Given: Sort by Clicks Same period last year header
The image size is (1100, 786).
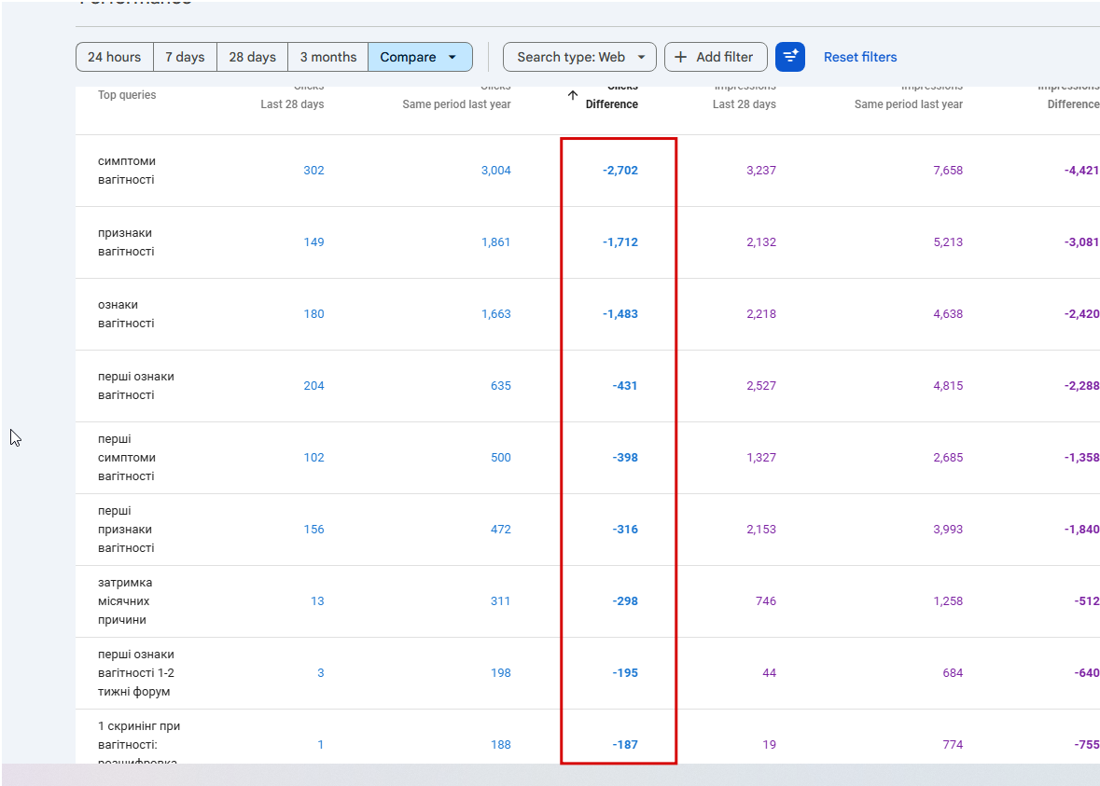Looking at the screenshot, I should 456,97.
